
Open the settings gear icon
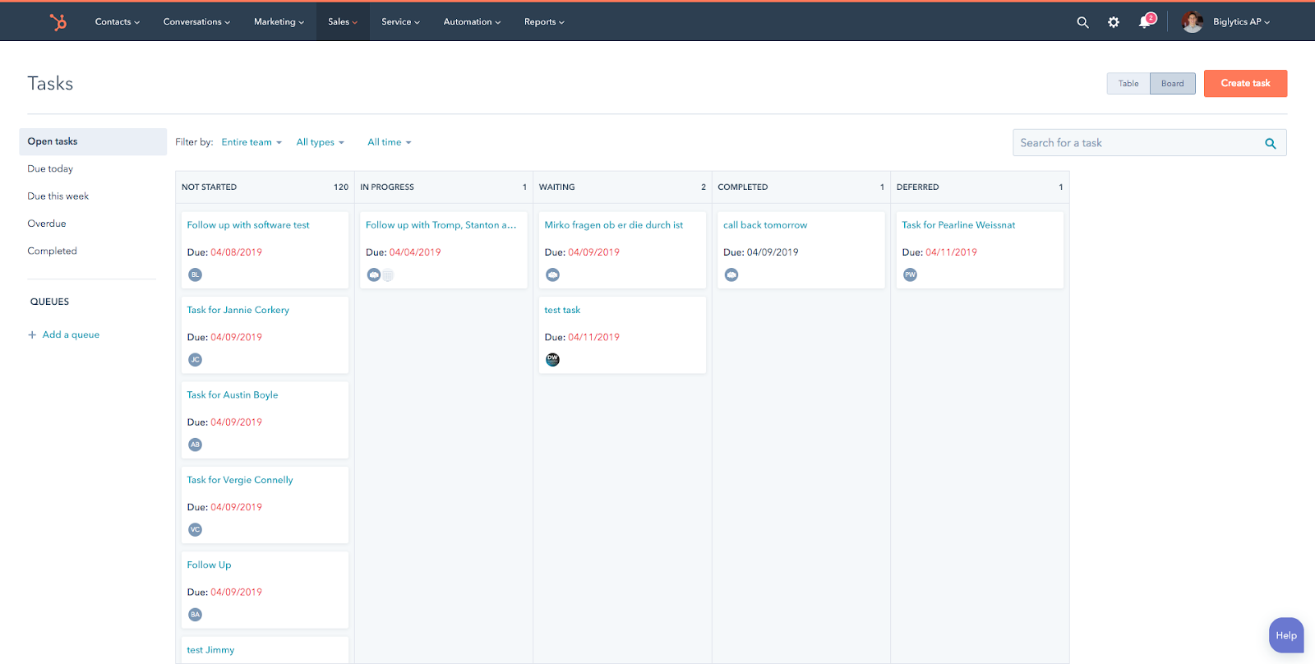tap(1113, 22)
